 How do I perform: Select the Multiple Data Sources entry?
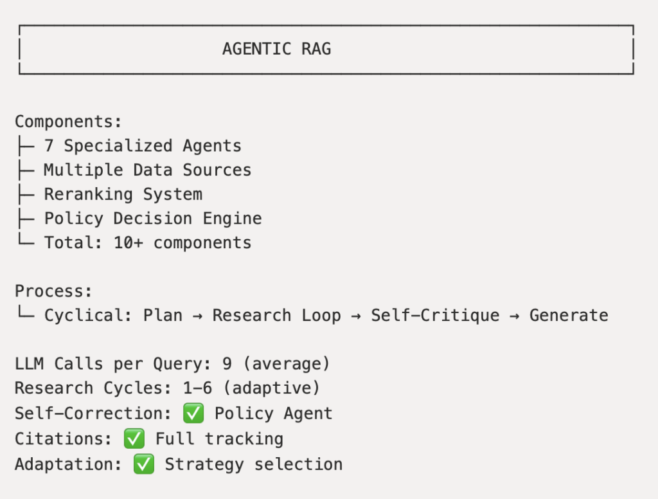point(147,170)
